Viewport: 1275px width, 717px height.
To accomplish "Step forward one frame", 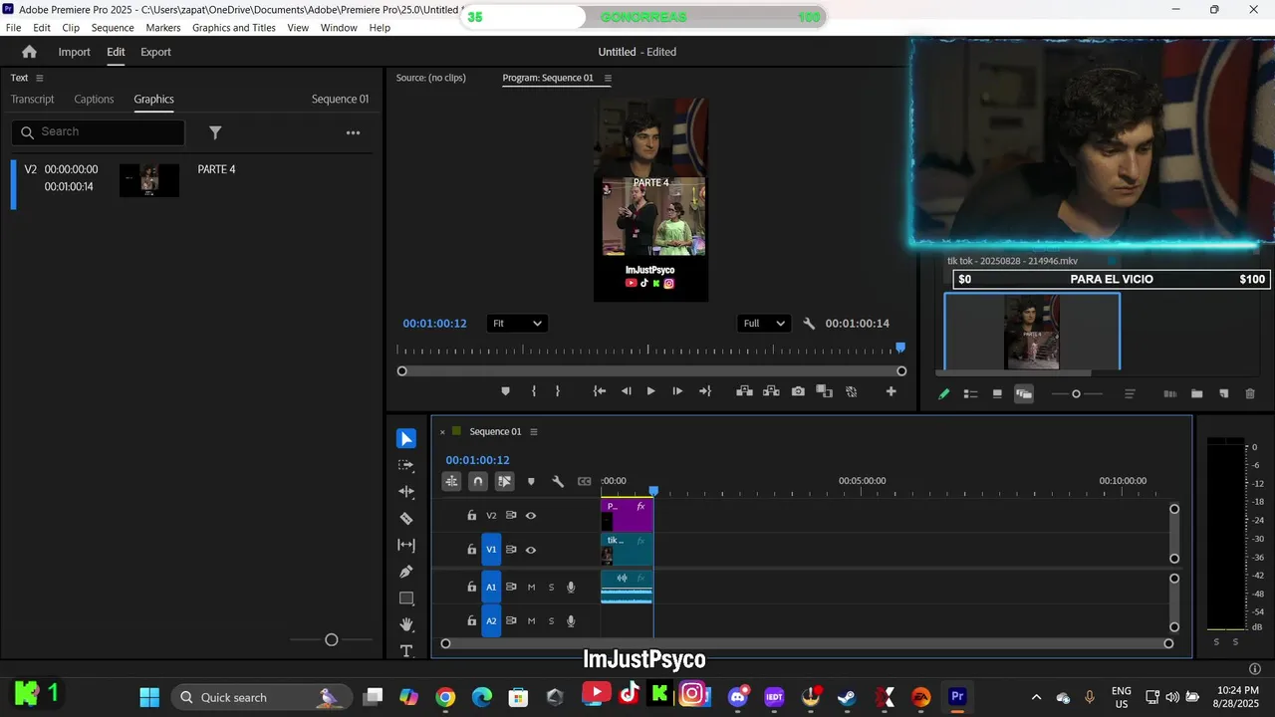I will pos(677,391).
